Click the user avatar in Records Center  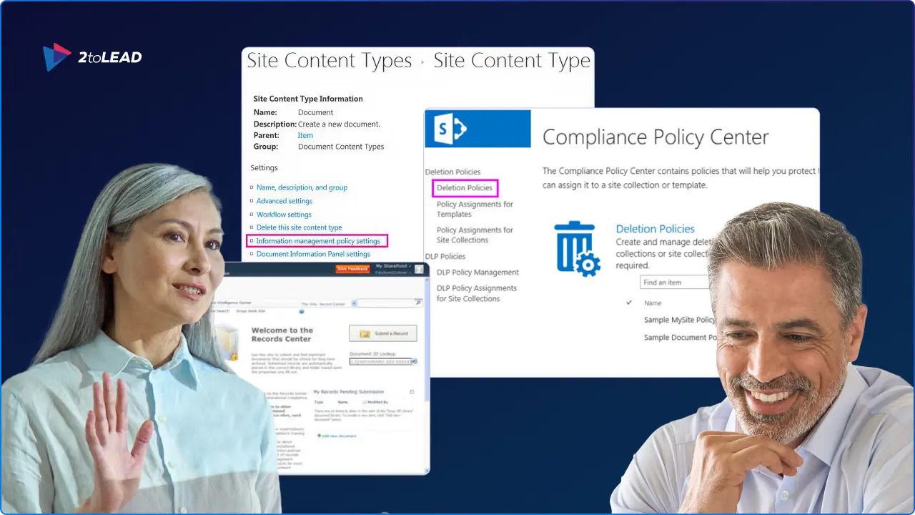pyautogui.click(x=419, y=269)
